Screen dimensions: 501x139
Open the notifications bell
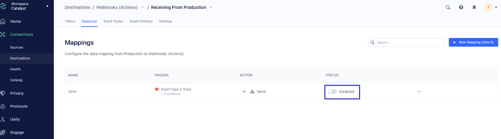click(x=474, y=7)
